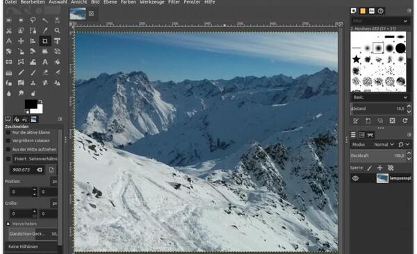The image size is (417, 254).
Task: Open the Modus Normal dropdown
Action: click(384, 144)
